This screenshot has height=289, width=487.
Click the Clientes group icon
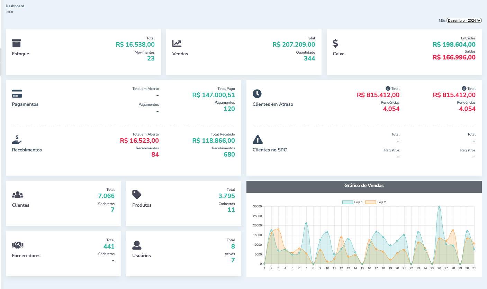coord(17,195)
